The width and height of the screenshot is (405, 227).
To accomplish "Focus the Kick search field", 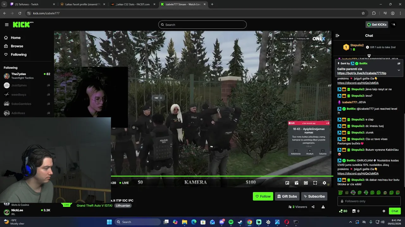I will pyautogui.click(x=202, y=25).
